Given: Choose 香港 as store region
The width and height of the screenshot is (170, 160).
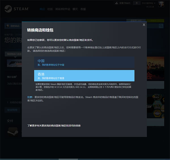Looking at the screenshot, I should click(84, 76).
